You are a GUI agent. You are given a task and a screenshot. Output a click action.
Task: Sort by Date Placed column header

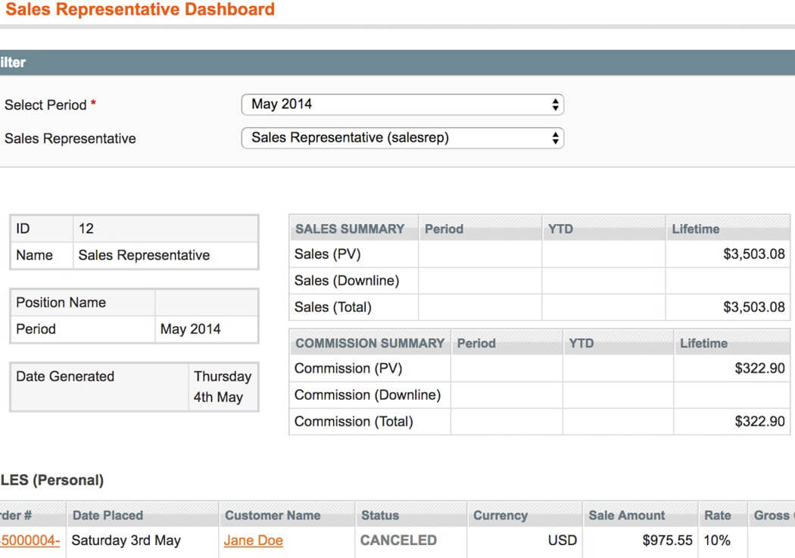click(x=108, y=516)
